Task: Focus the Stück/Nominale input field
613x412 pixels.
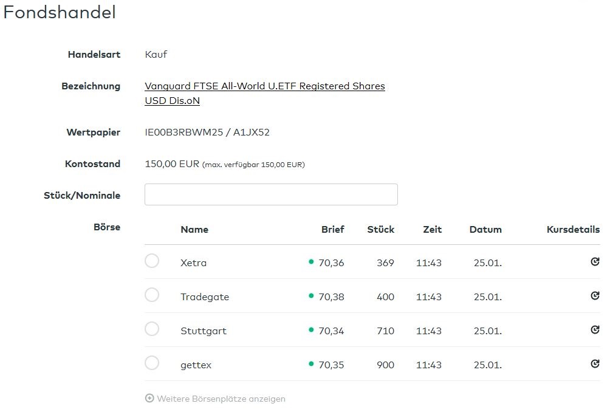Action: [x=271, y=194]
